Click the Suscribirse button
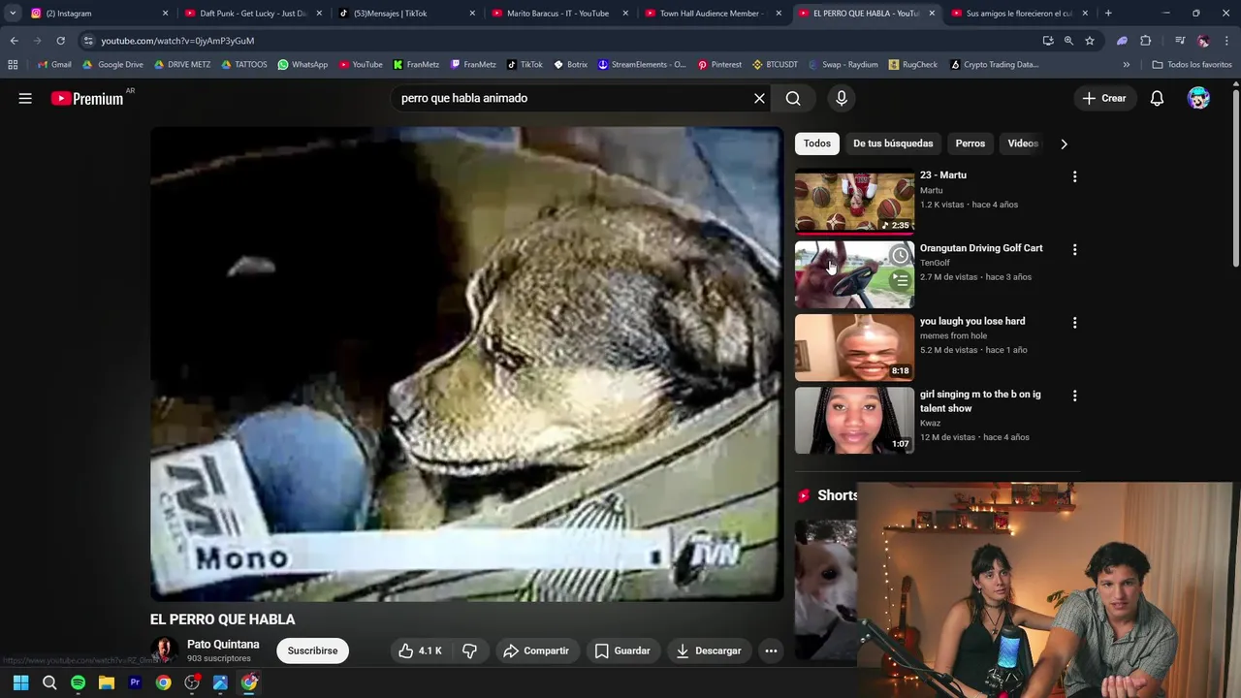 click(x=312, y=650)
